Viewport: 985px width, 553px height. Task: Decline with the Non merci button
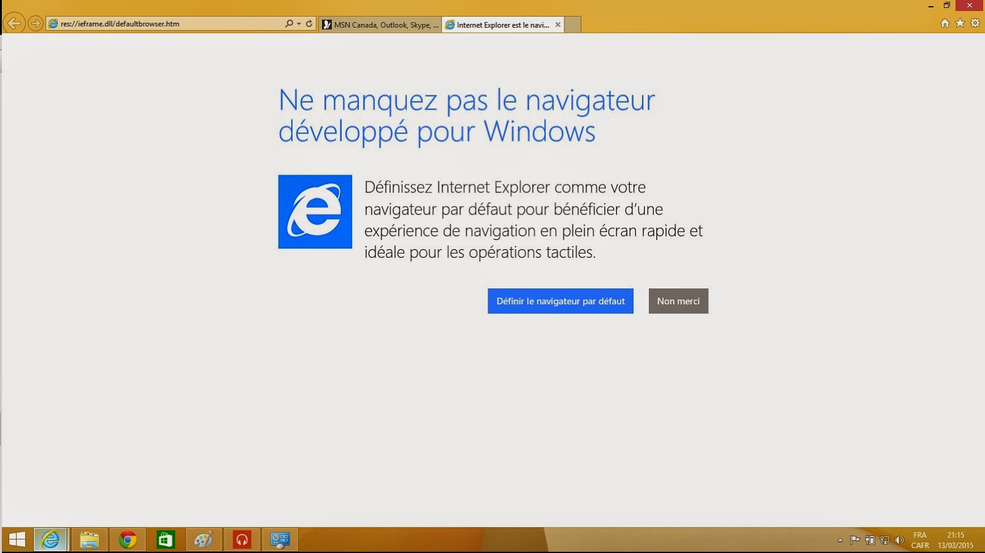pos(678,301)
